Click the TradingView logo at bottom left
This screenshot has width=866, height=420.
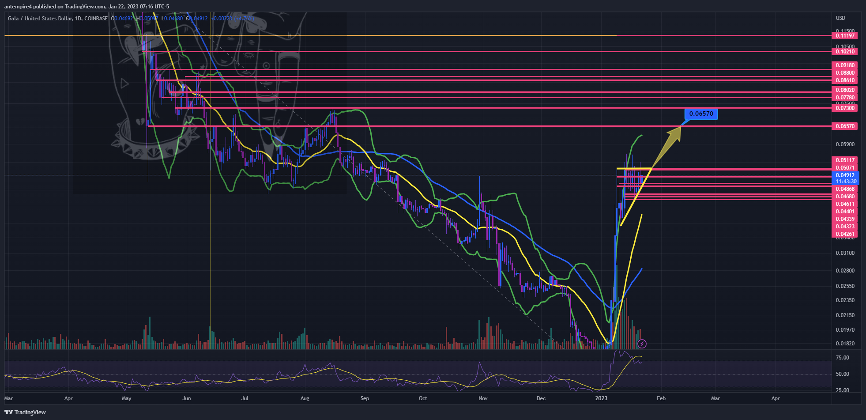[25, 412]
